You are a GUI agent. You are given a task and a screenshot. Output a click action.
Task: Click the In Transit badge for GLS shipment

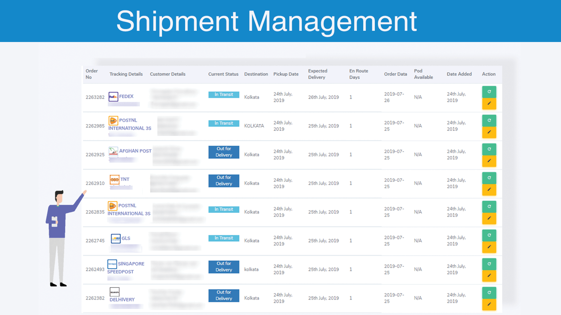click(223, 238)
